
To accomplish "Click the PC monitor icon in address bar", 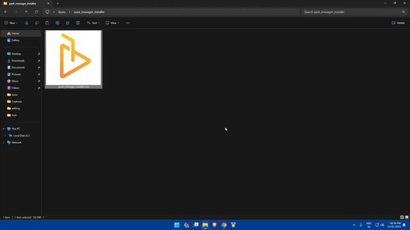I will pos(47,12).
